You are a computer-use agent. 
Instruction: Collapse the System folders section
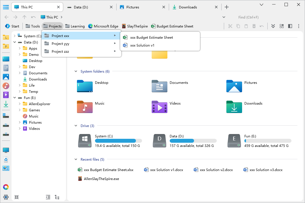click(76, 71)
